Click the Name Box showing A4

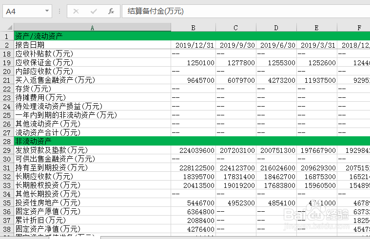coord(27,11)
